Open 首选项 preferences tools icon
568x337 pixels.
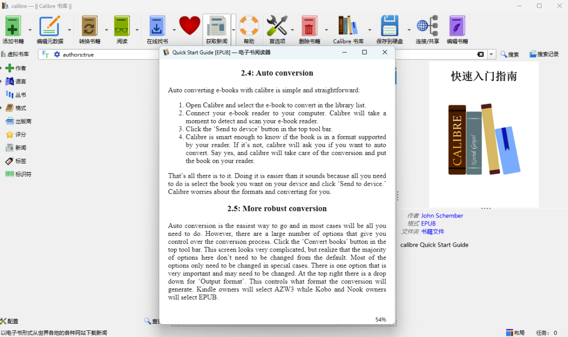[277, 26]
